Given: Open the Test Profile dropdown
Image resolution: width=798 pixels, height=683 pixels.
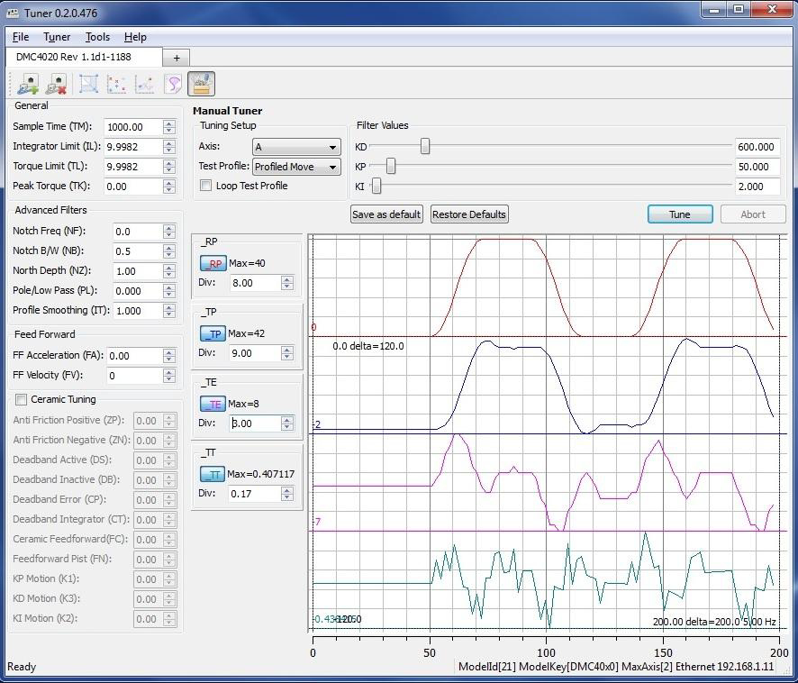Looking at the screenshot, I should click(x=296, y=167).
